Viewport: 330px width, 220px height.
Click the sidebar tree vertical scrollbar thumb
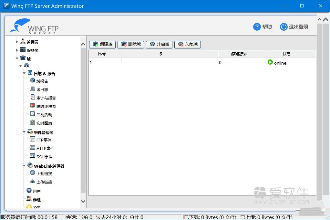pos(83,120)
